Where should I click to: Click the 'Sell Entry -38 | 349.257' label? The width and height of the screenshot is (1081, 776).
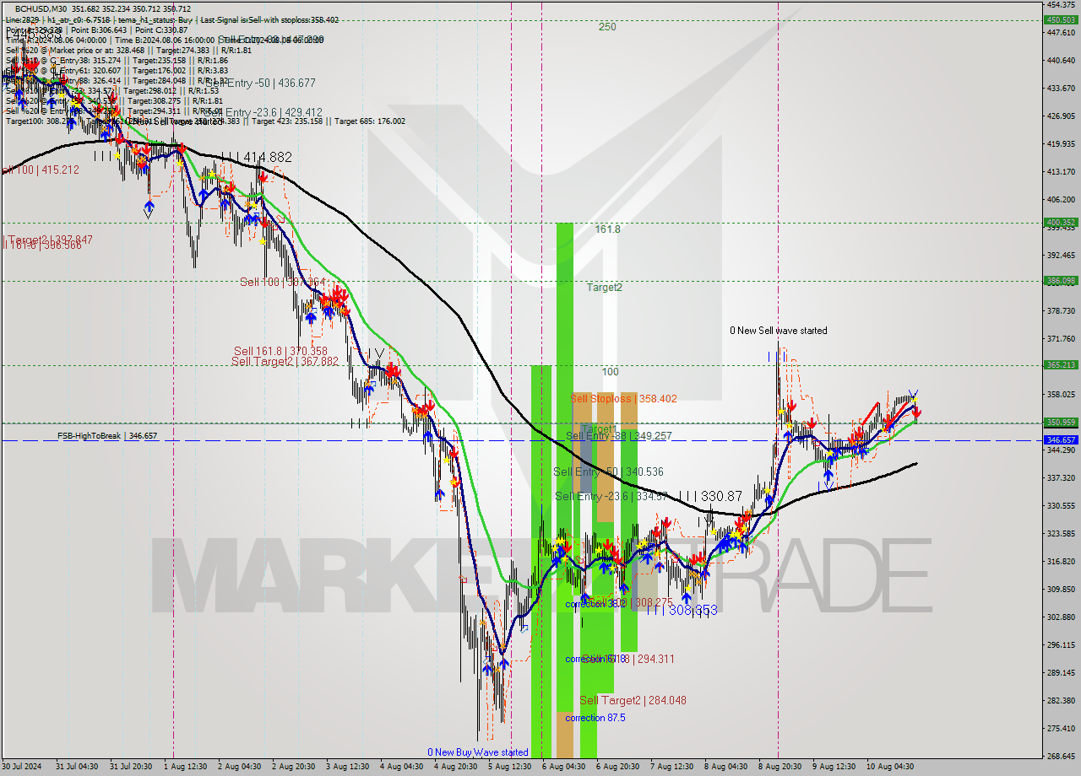click(x=618, y=436)
